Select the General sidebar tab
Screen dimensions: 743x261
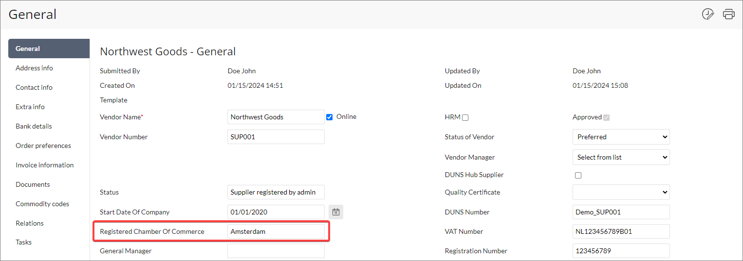click(x=49, y=49)
